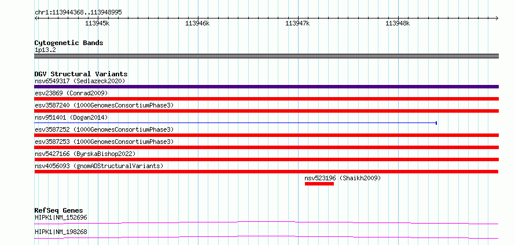The height and width of the screenshot is (245, 515).
Task: Click the ruler's right arrow end
Action: 496,18
